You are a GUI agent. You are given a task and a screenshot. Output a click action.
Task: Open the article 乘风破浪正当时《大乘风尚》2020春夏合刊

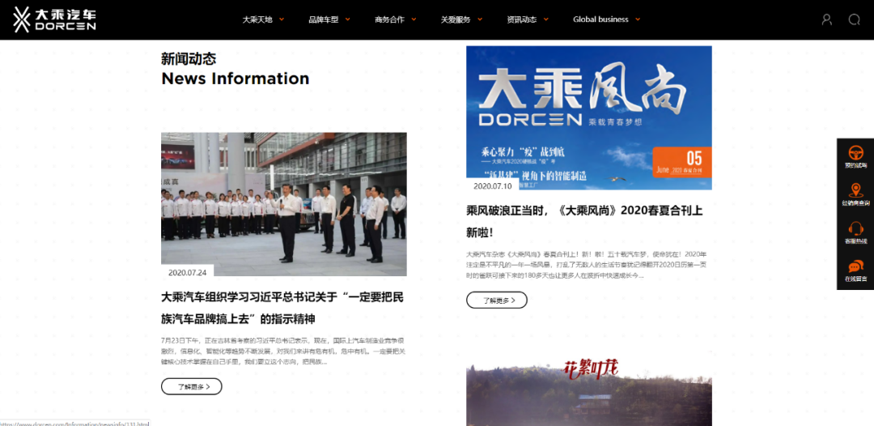coord(584,221)
